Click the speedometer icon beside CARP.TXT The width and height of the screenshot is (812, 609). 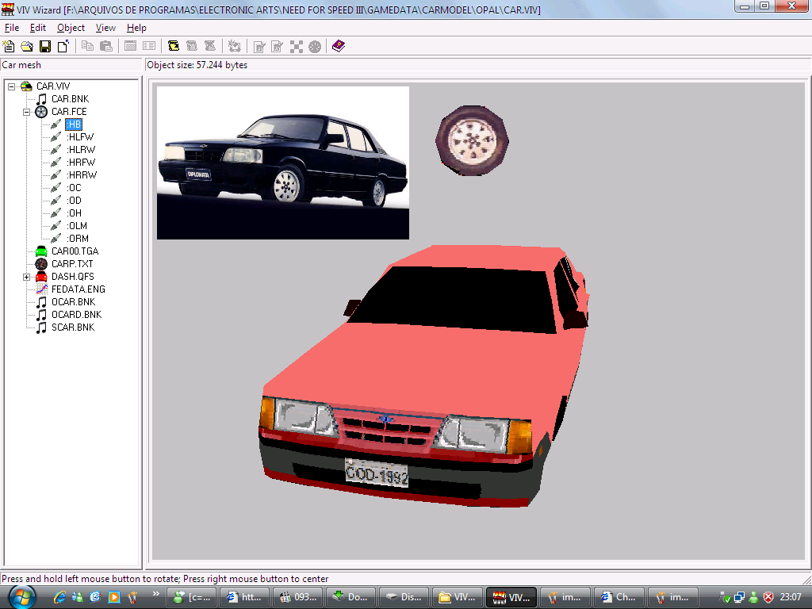tap(41, 264)
